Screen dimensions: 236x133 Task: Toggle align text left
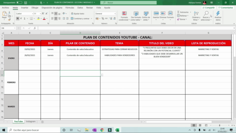[x=52, y=18]
